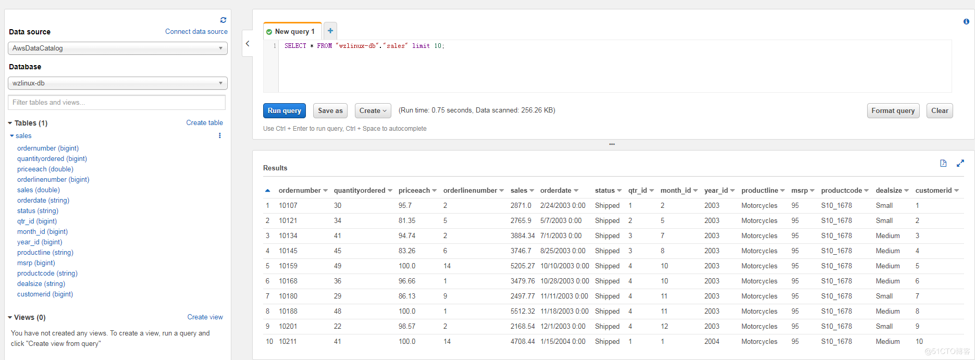The image size is (975, 360).
Task: Click Create table link
Action: [204, 122]
